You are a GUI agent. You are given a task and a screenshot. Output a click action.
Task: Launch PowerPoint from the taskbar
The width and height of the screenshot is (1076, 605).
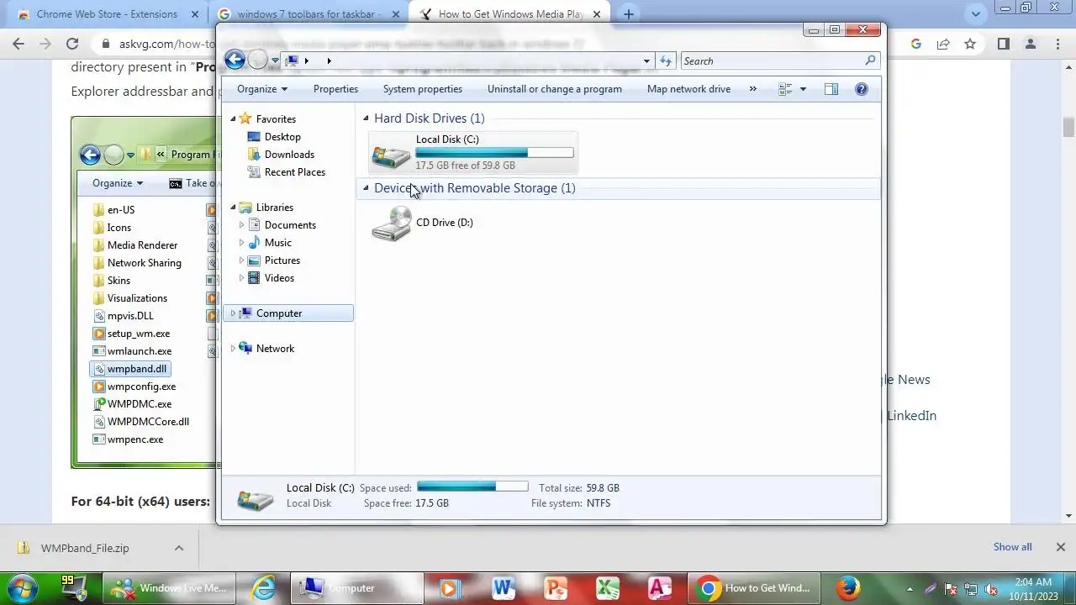coord(556,588)
